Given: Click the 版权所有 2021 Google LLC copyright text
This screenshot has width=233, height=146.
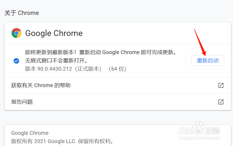Looking at the screenshot, I should click(x=62, y=141).
